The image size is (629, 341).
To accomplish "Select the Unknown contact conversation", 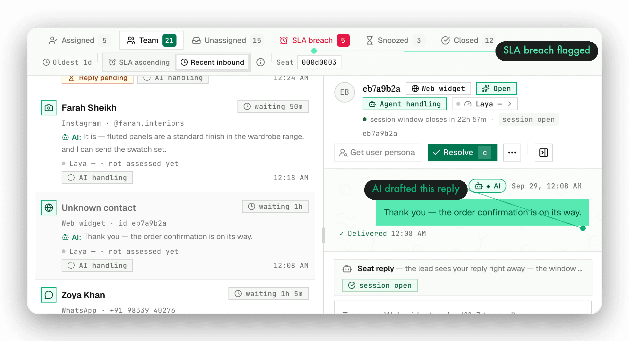I will pyautogui.click(x=175, y=236).
